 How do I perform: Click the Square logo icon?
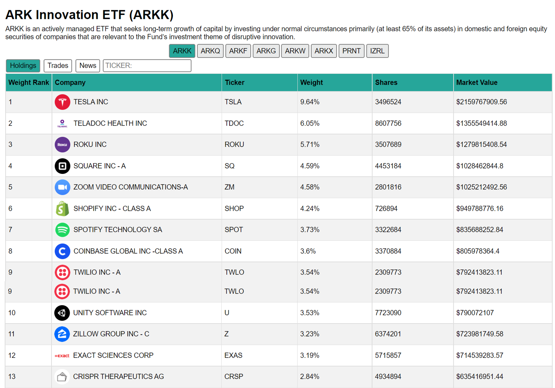62,166
